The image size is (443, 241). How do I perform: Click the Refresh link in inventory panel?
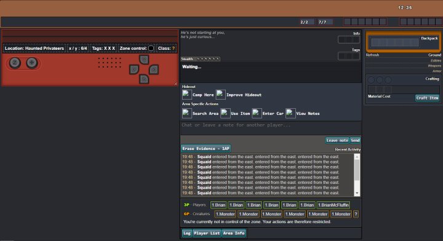(372, 55)
